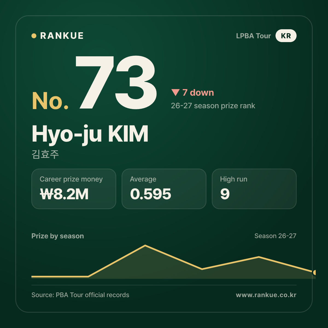Select the KR country badge
The height and width of the screenshot is (328, 328).
click(286, 36)
